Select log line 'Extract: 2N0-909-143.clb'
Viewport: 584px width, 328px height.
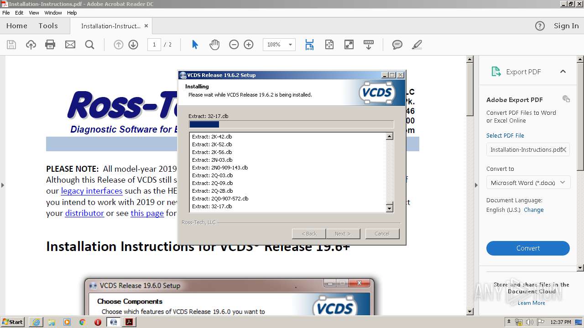click(x=220, y=168)
